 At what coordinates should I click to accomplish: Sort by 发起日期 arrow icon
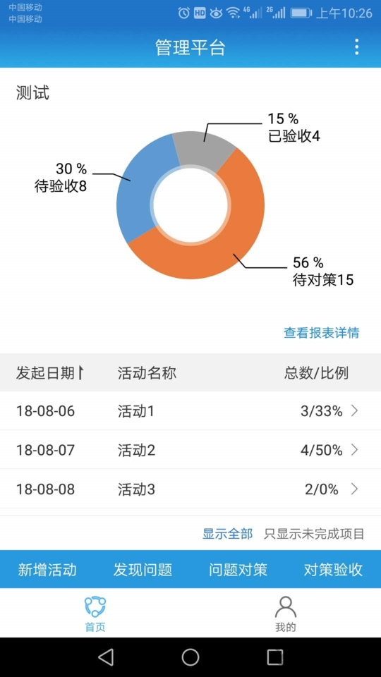(80, 372)
